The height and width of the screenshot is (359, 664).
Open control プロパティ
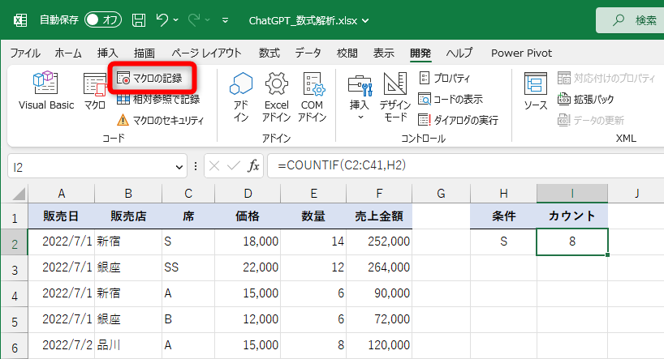445,79
